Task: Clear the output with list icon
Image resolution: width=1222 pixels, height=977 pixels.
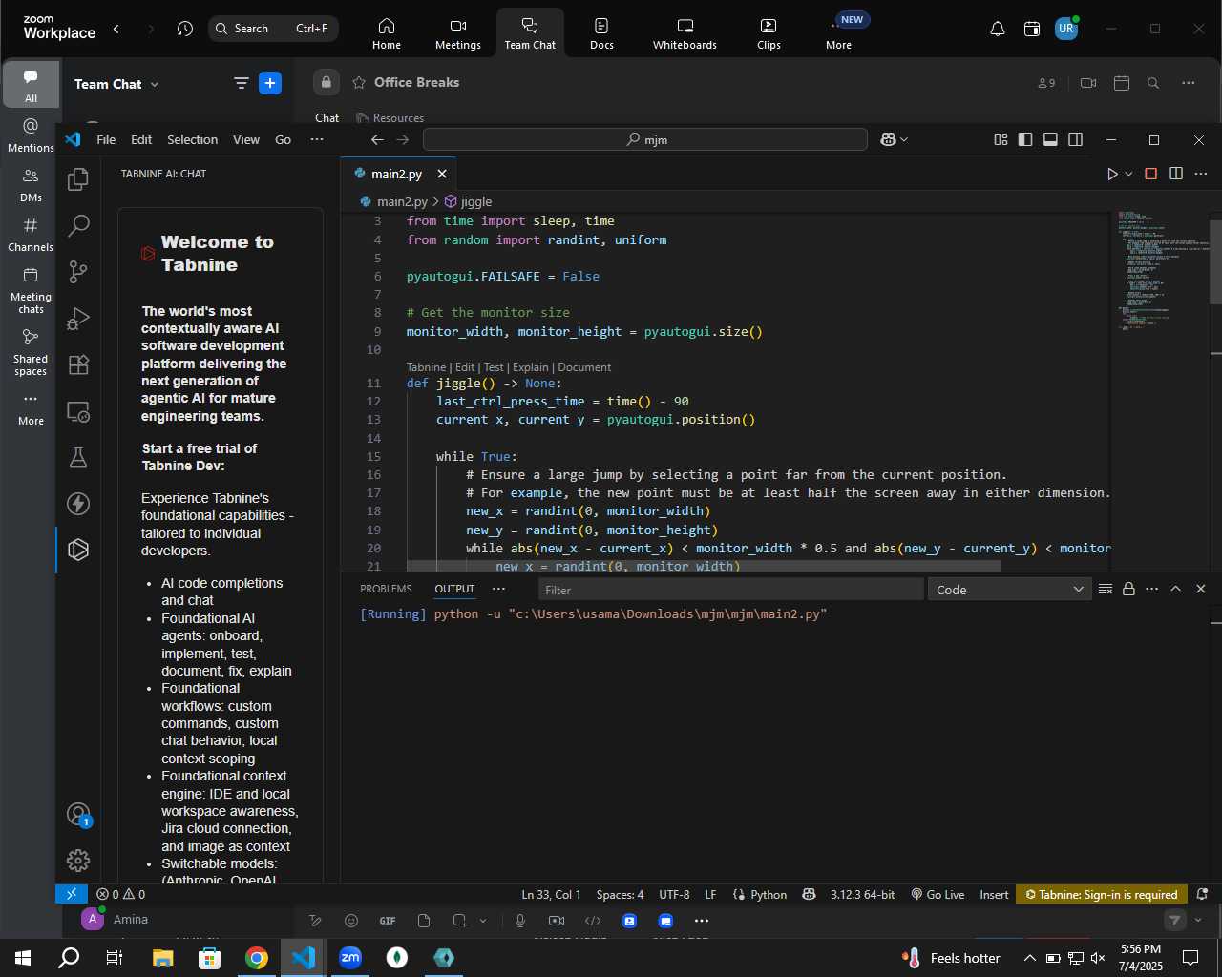Action: click(1106, 589)
